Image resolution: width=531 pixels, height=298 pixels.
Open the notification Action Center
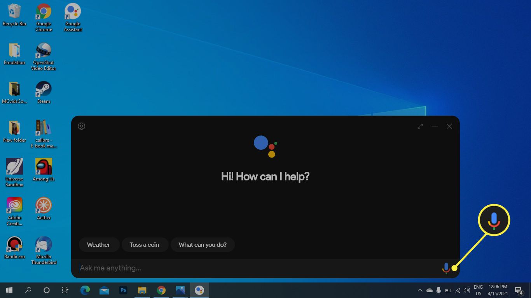(x=519, y=290)
